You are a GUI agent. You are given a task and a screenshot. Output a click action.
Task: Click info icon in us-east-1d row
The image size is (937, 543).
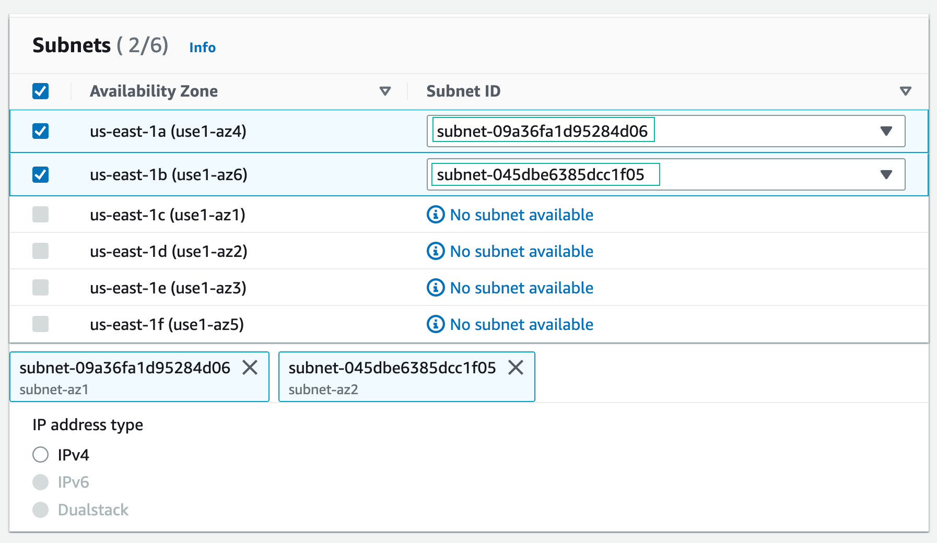pos(436,251)
